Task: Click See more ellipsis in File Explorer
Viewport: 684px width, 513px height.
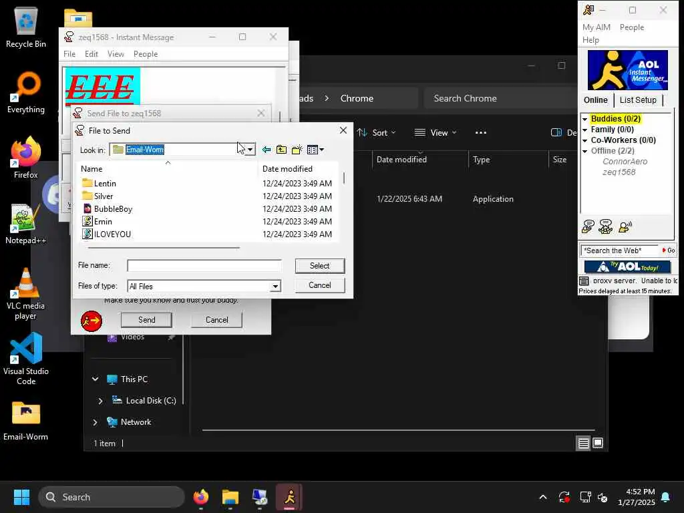Action: 481,133
